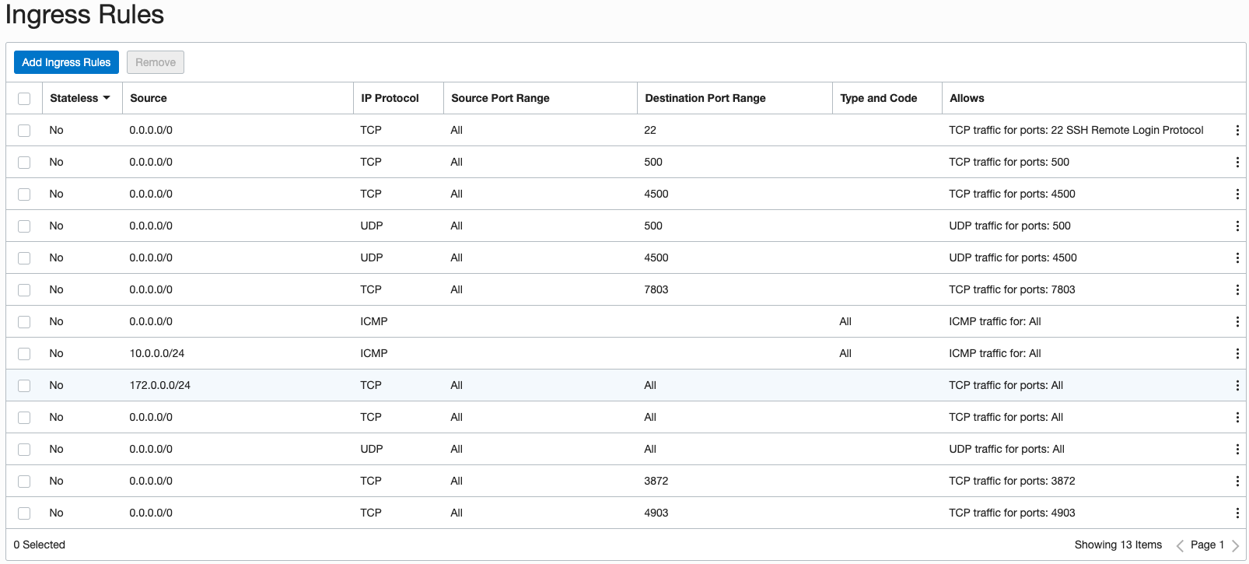Open kebab menu for TCP port 4903 rule

1237,513
